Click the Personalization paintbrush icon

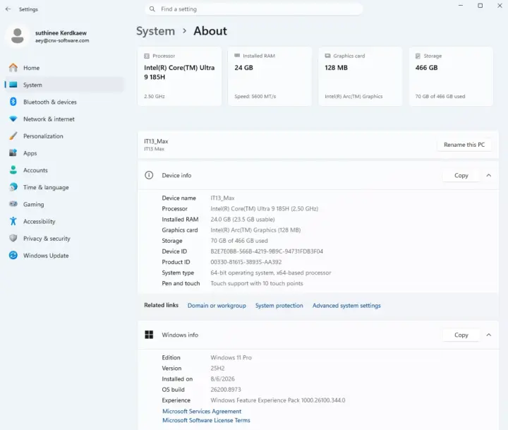click(13, 136)
